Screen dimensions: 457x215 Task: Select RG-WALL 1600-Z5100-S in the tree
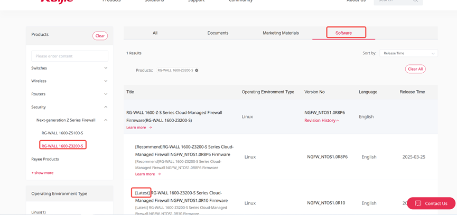pyautogui.click(x=62, y=133)
